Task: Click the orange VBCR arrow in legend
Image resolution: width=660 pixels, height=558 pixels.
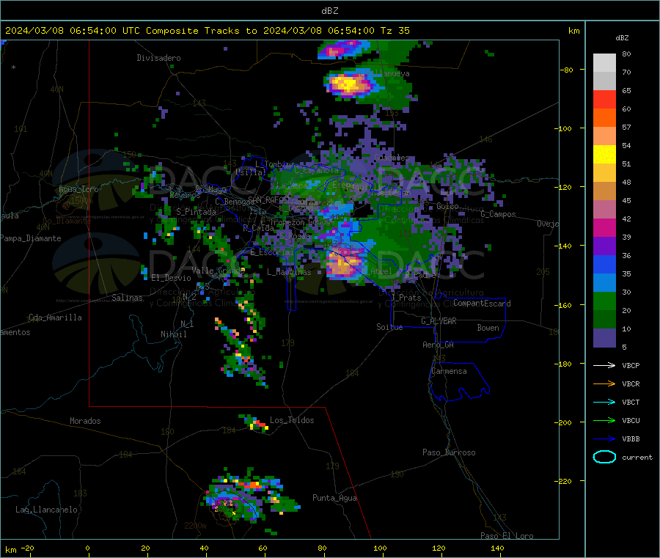Action: tap(604, 383)
